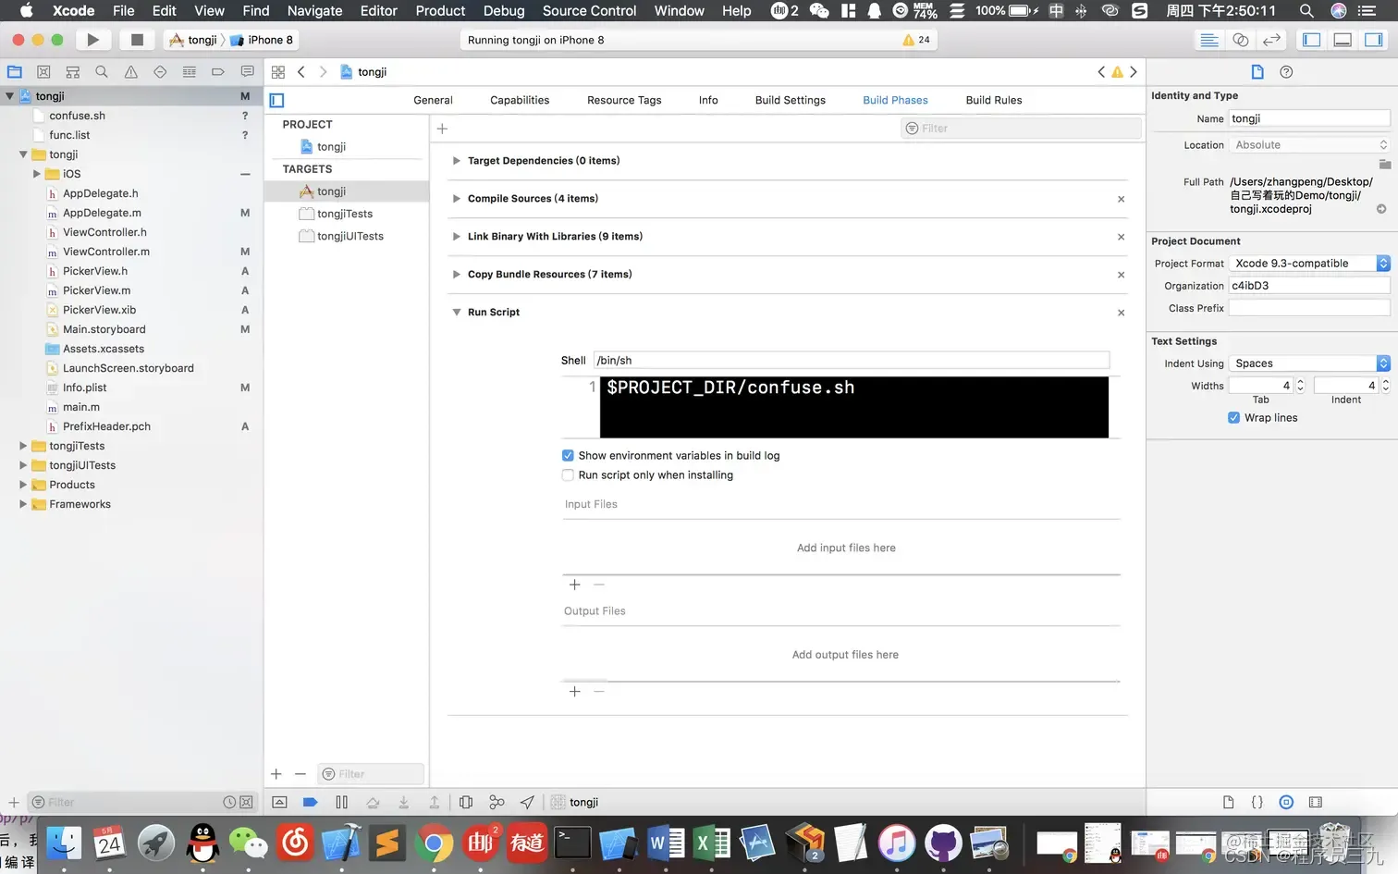Open the Report navigator icon
1398x874 pixels.
247,72
